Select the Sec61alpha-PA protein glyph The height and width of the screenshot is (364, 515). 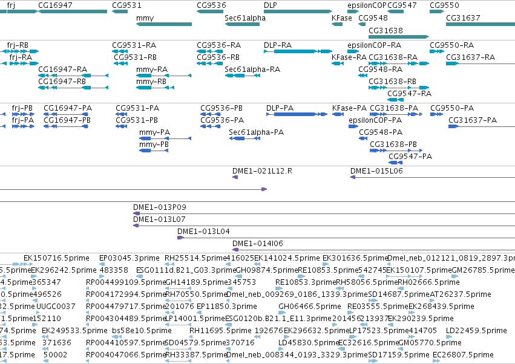point(244,138)
